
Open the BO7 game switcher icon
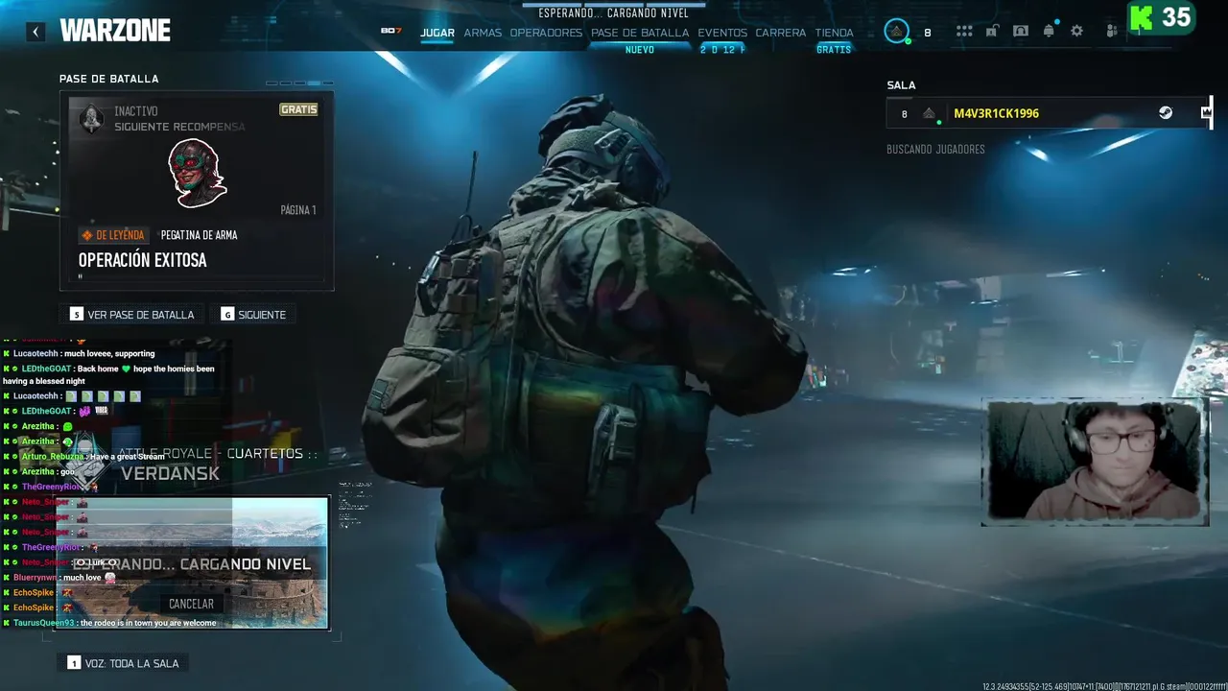pyautogui.click(x=390, y=31)
